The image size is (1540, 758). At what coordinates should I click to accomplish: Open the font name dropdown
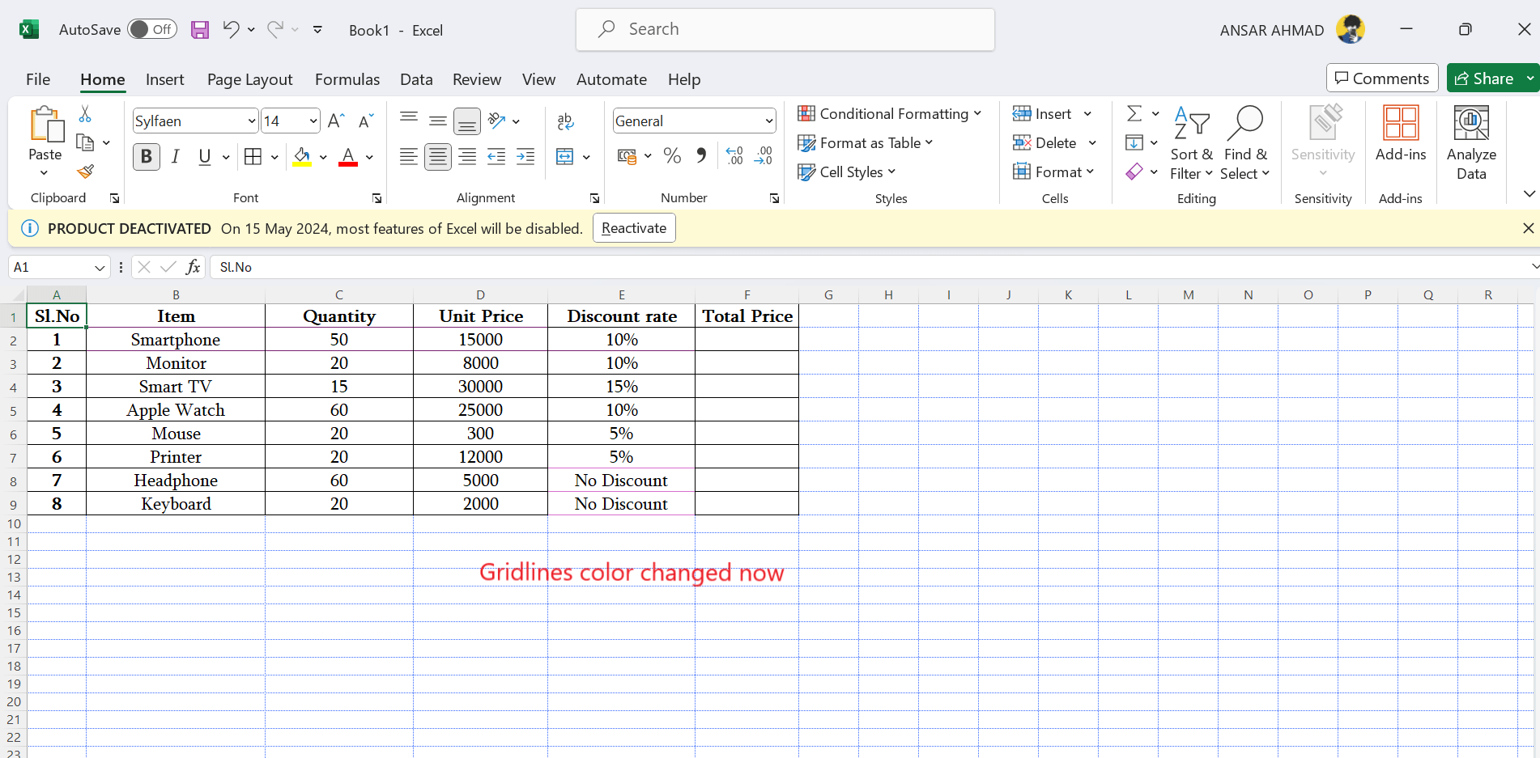click(x=251, y=121)
